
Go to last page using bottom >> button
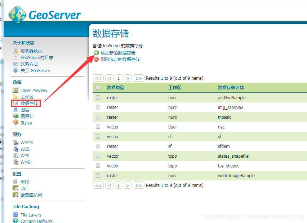139,185
